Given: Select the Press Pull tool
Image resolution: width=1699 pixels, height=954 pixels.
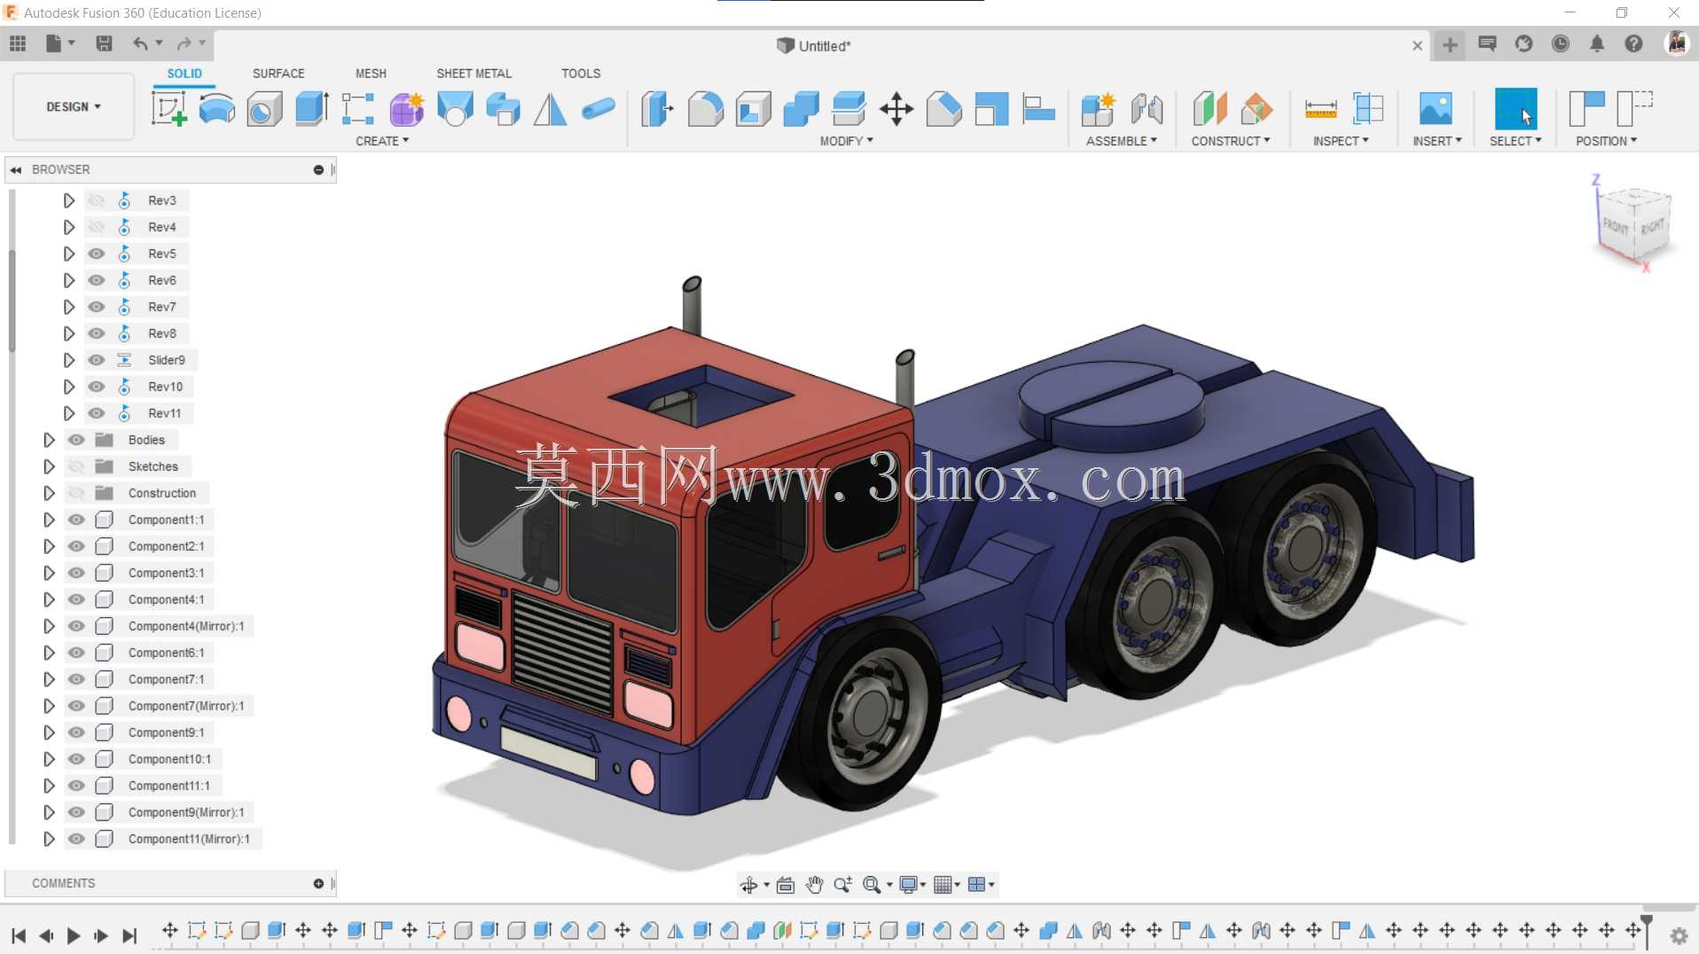Looking at the screenshot, I should [x=657, y=109].
